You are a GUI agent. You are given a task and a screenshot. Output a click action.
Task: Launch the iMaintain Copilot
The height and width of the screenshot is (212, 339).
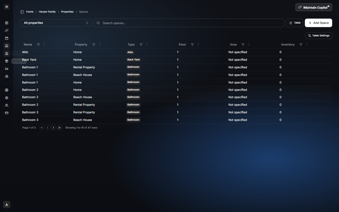click(314, 7)
